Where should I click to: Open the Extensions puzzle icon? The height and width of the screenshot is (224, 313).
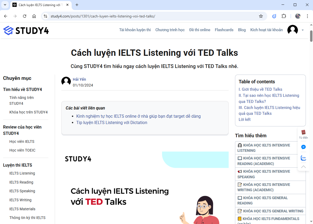pos(284,16)
